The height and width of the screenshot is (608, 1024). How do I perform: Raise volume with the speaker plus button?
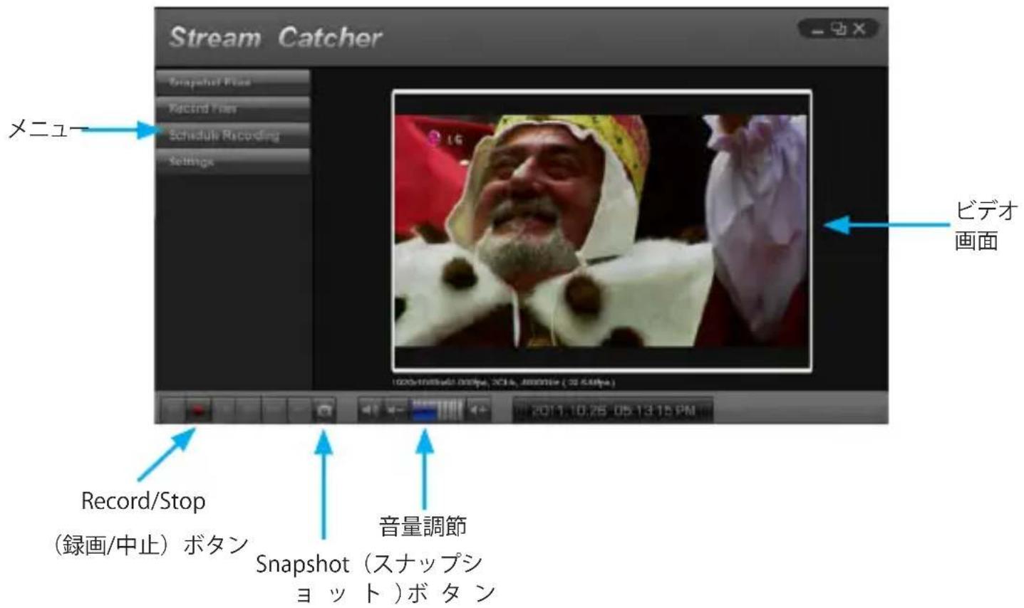pos(479,410)
